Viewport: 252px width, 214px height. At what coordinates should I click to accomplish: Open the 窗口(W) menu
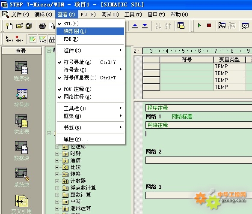tap(156, 15)
